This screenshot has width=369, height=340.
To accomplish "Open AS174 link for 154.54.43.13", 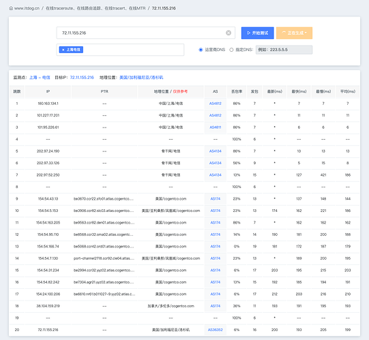I will tap(216, 199).
